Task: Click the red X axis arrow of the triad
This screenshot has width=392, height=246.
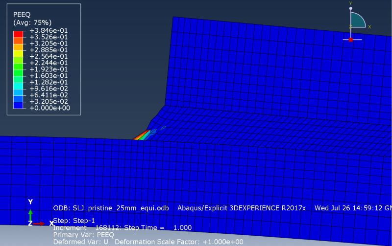Action: [x=39, y=224]
